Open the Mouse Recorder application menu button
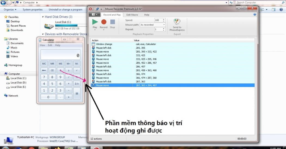Screen dimensions: 286x149 click(94, 15)
